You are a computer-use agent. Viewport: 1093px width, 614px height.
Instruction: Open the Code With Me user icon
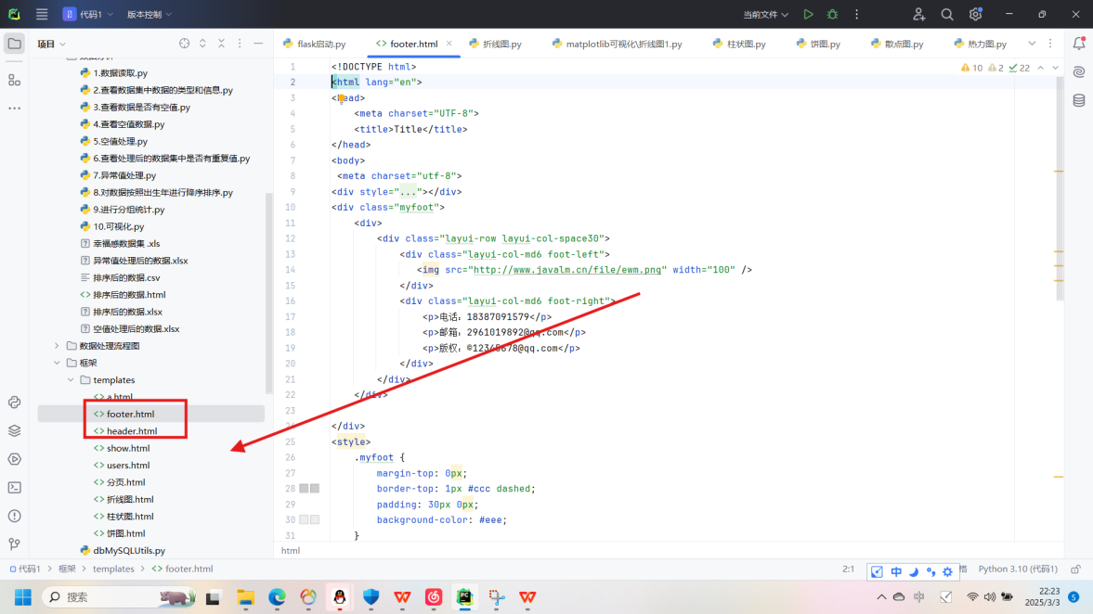click(x=918, y=14)
